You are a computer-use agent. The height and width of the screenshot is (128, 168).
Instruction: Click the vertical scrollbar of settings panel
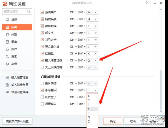point(161,90)
